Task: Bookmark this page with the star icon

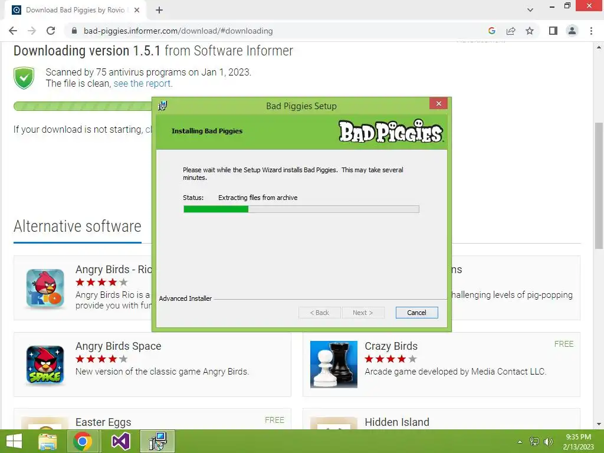Action: coord(530,31)
